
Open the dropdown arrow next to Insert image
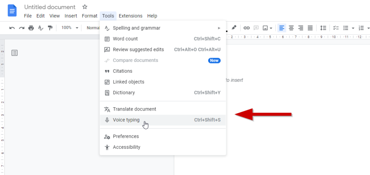pos(271,28)
